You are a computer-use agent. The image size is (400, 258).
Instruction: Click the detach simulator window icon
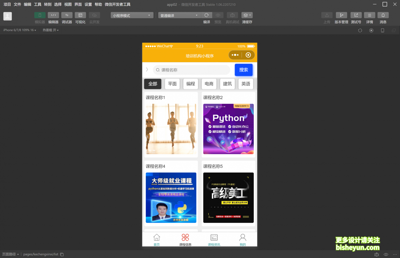[x=394, y=30]
